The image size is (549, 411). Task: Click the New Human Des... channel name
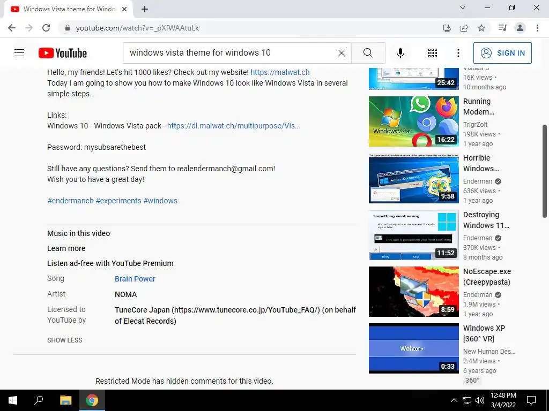tap(489, 352)
